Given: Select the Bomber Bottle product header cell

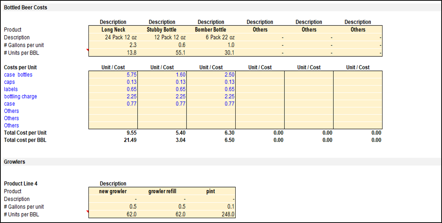Looking at the screenshot, I should [211, 30].
